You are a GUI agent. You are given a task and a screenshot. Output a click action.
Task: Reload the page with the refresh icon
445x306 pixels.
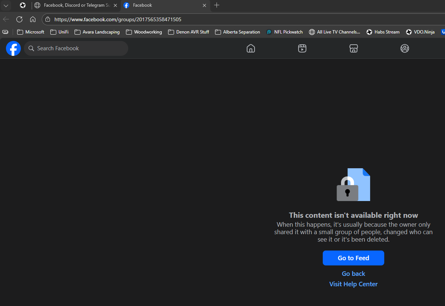[x=19, y=19]
